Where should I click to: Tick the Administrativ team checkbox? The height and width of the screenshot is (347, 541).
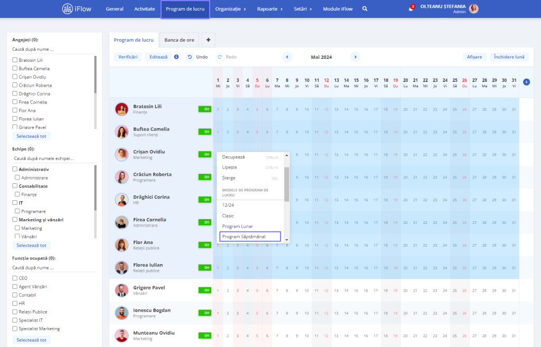[x=15, y=169]
